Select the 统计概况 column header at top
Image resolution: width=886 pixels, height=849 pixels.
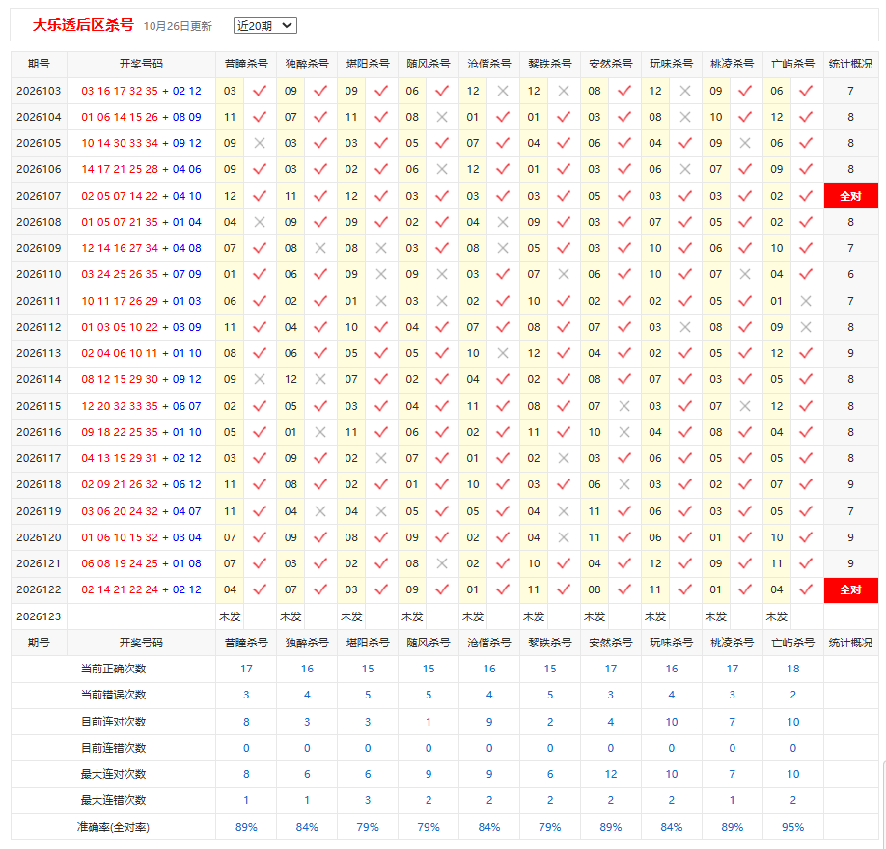pyautogui.click(x=850, y=64)
